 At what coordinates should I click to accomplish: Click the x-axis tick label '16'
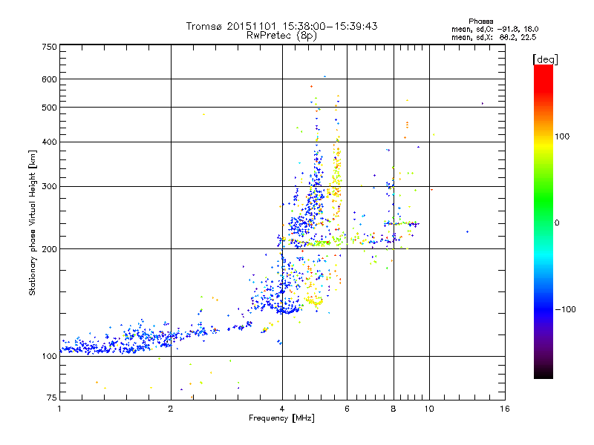[505, 409]
